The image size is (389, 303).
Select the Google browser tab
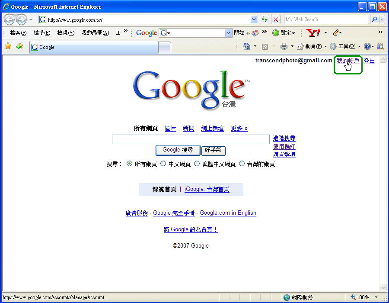(x=94, y=47)
